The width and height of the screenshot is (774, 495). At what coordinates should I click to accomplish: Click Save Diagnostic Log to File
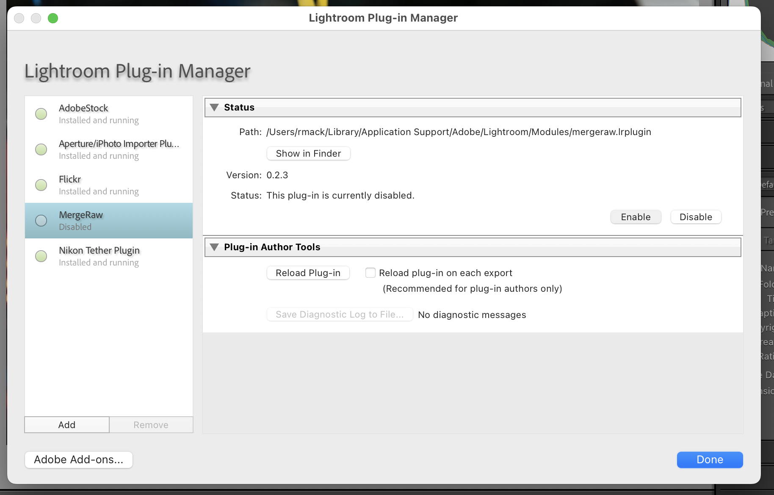[339, 314]
